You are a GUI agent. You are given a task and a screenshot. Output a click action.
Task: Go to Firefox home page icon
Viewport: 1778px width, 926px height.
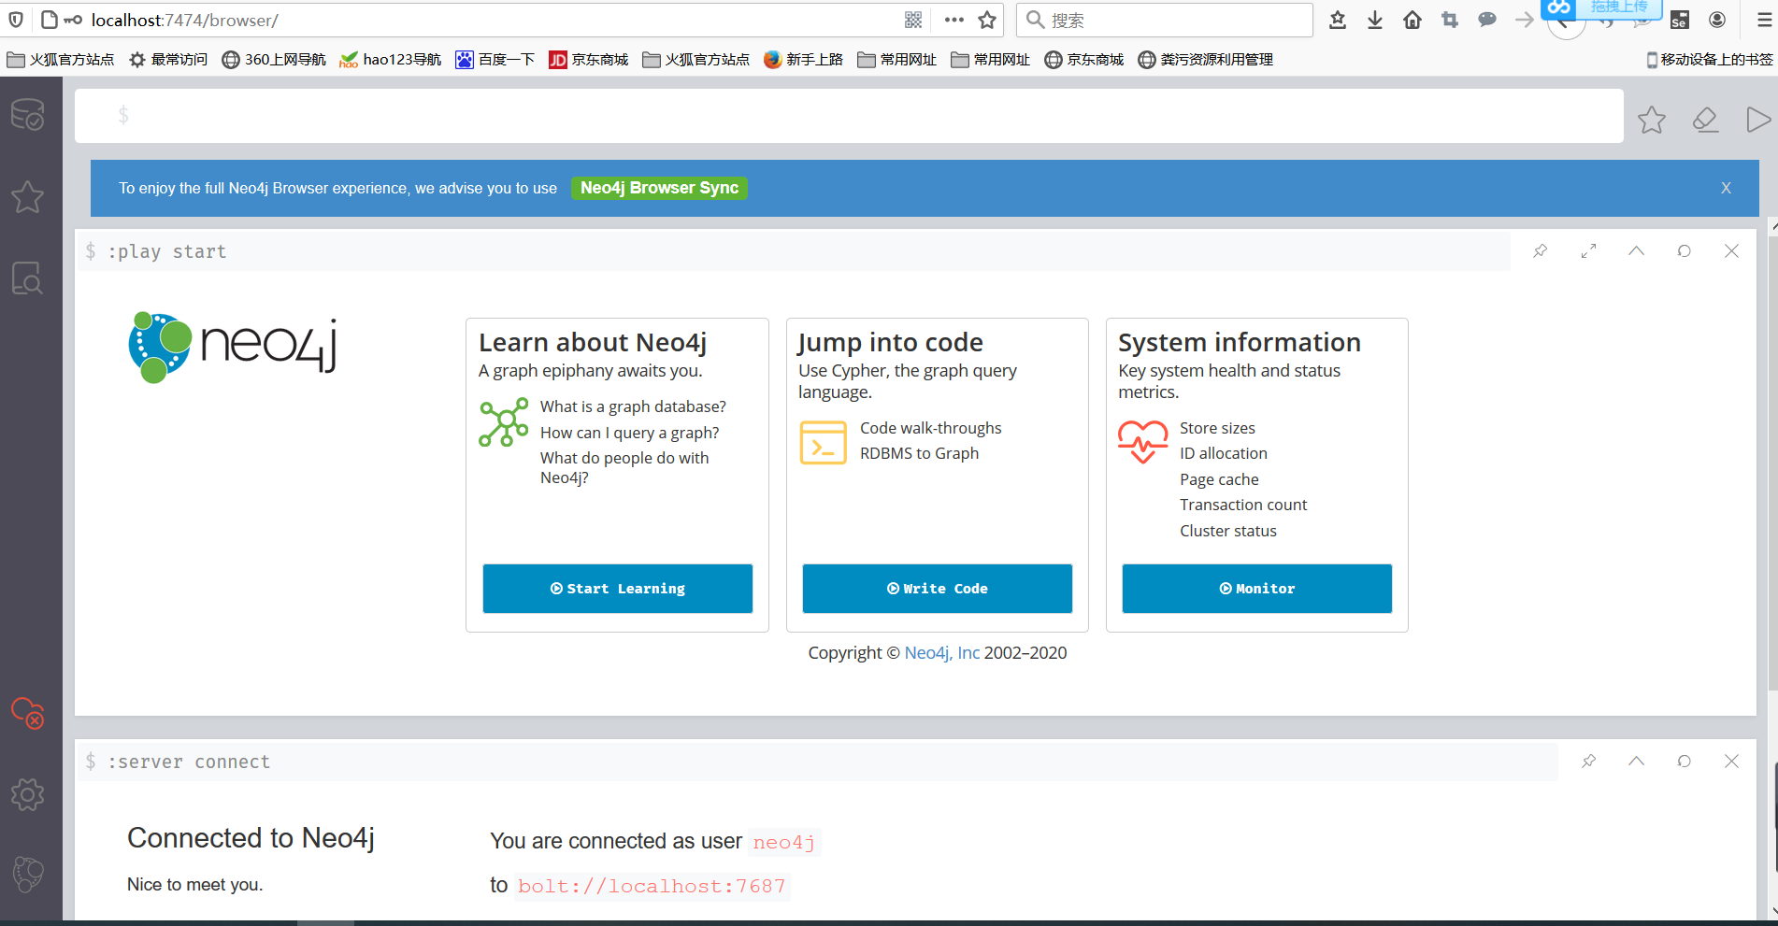1412,20
